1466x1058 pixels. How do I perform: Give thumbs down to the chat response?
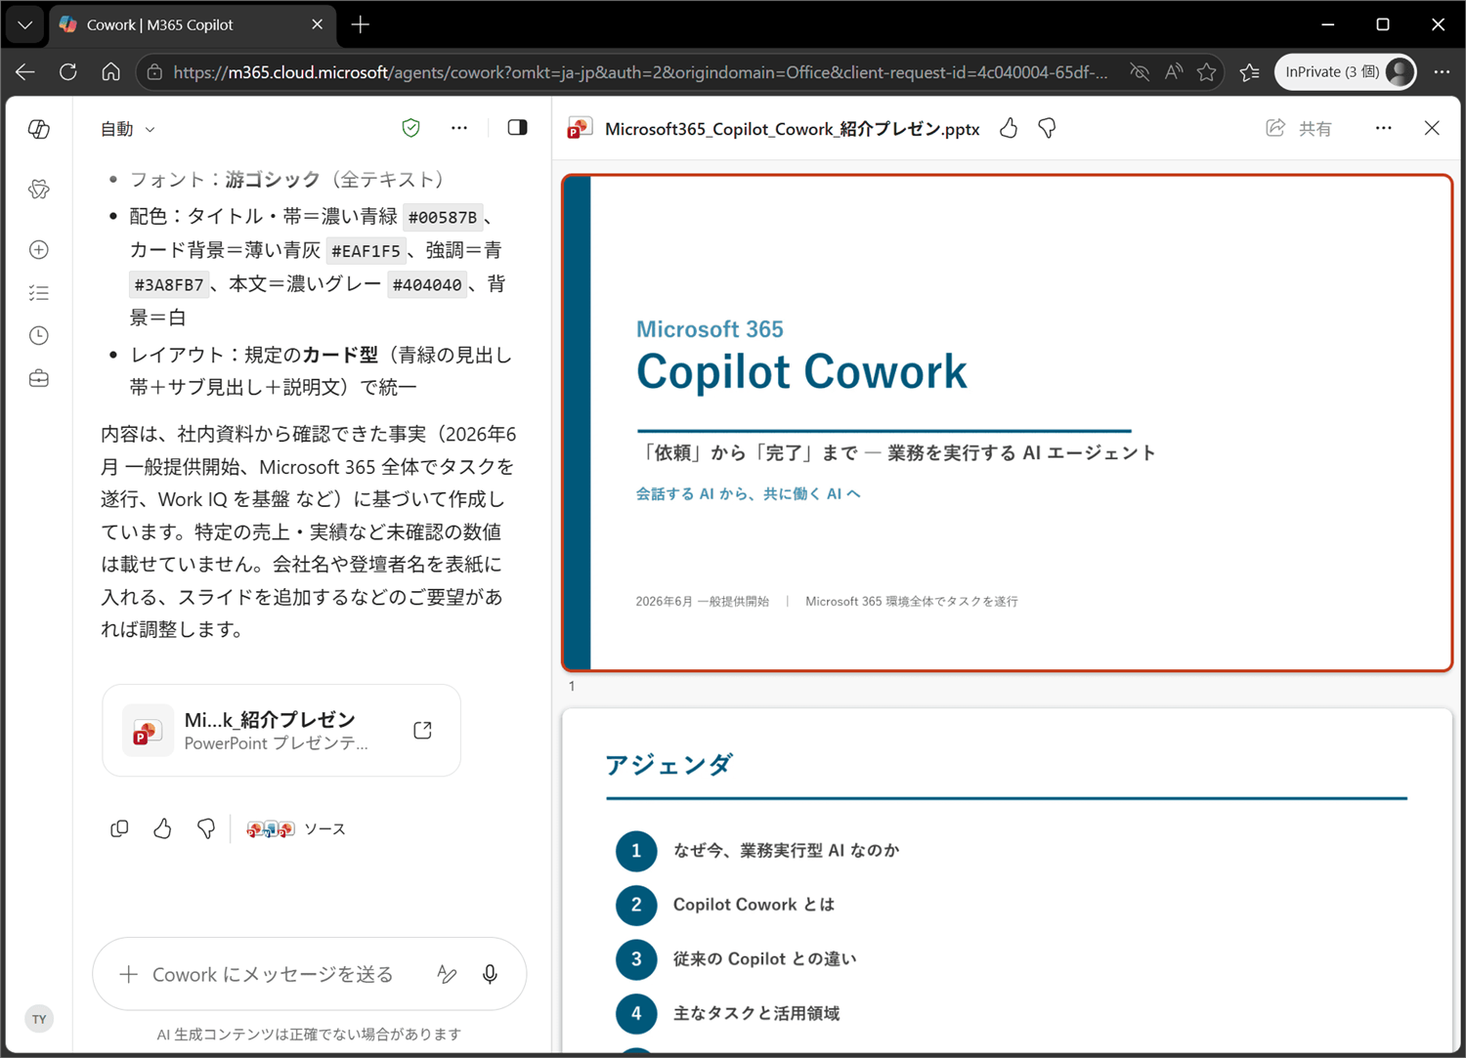[x=206, y=828]
